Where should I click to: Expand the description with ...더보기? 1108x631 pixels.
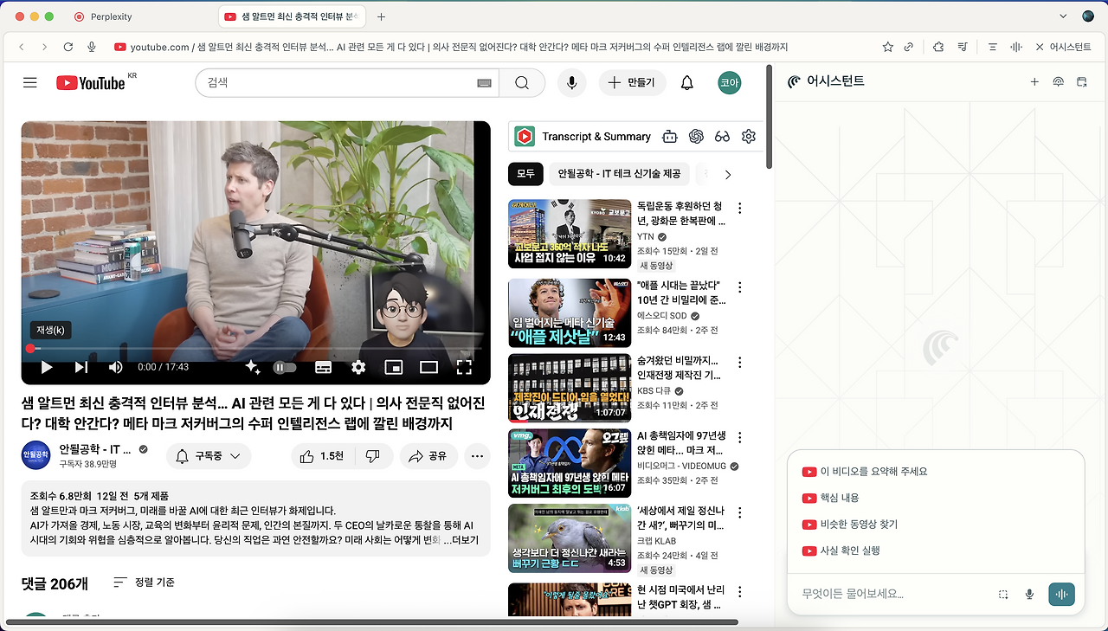(460, 540)
